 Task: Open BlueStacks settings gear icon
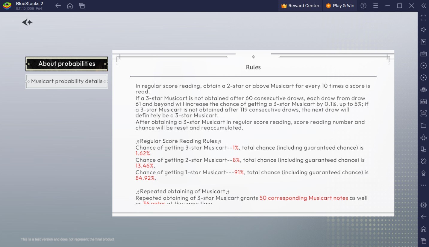tap(423, 205)
